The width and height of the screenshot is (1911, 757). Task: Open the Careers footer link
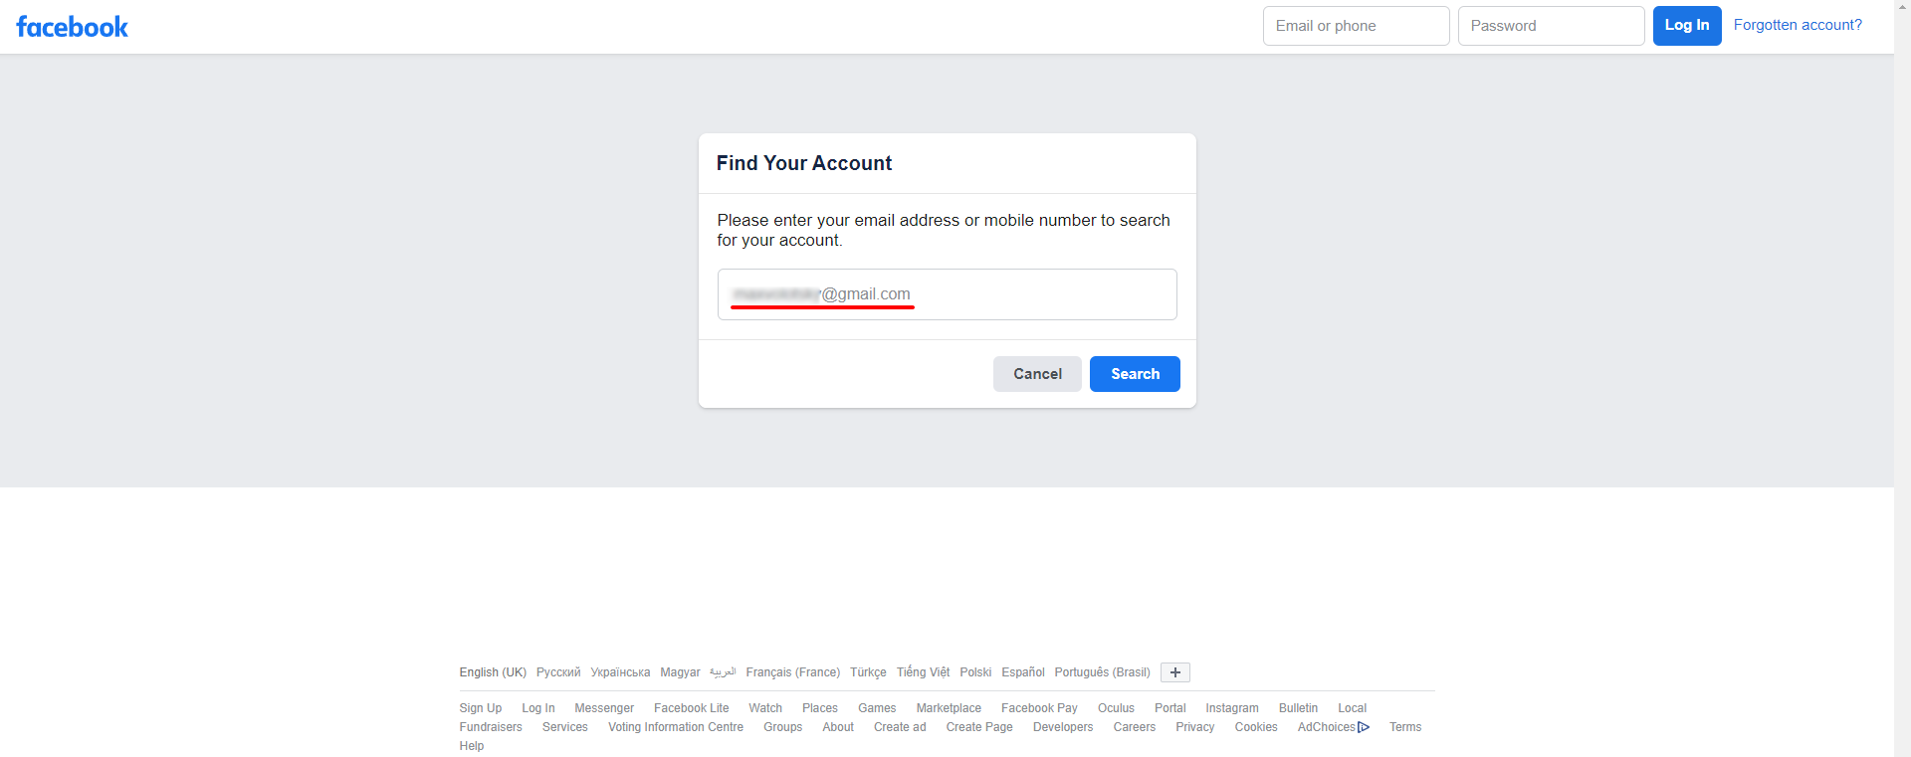coord(1135,727)
